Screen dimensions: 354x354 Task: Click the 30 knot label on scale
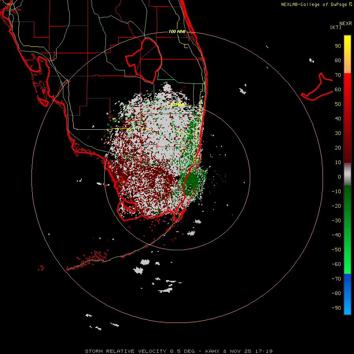(338, 133)
